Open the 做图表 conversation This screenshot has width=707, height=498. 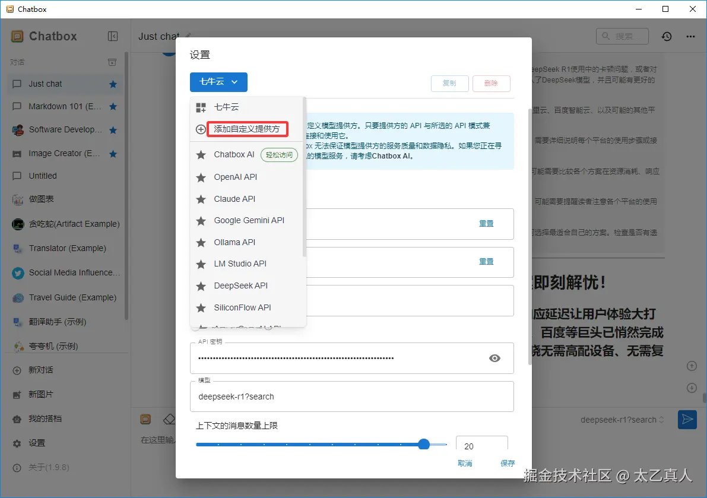[66, 199]
